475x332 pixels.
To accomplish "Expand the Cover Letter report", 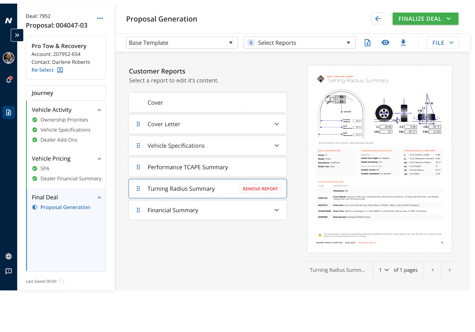I will 277,124.
